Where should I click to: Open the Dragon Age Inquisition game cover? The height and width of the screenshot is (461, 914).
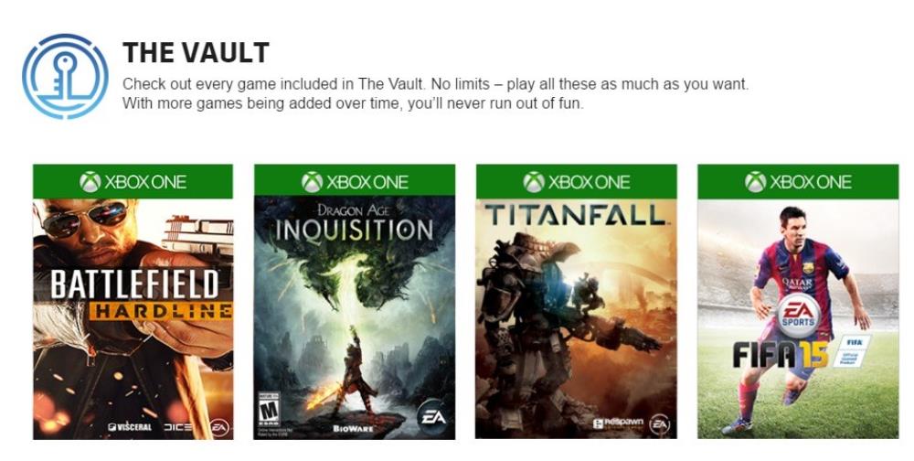tap(355, 317)
